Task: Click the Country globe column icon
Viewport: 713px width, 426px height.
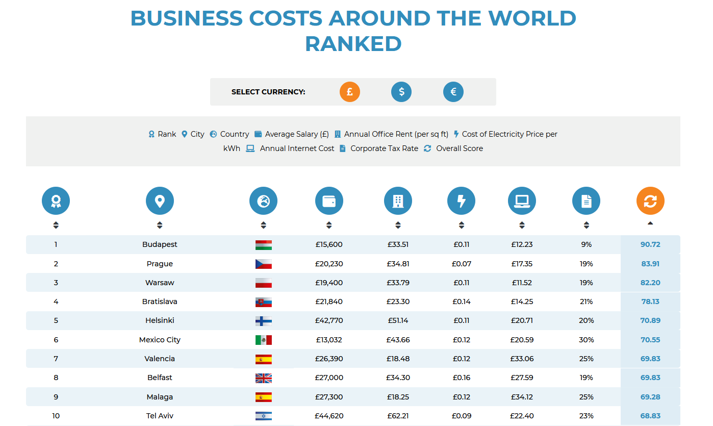Action: (263, 201)
